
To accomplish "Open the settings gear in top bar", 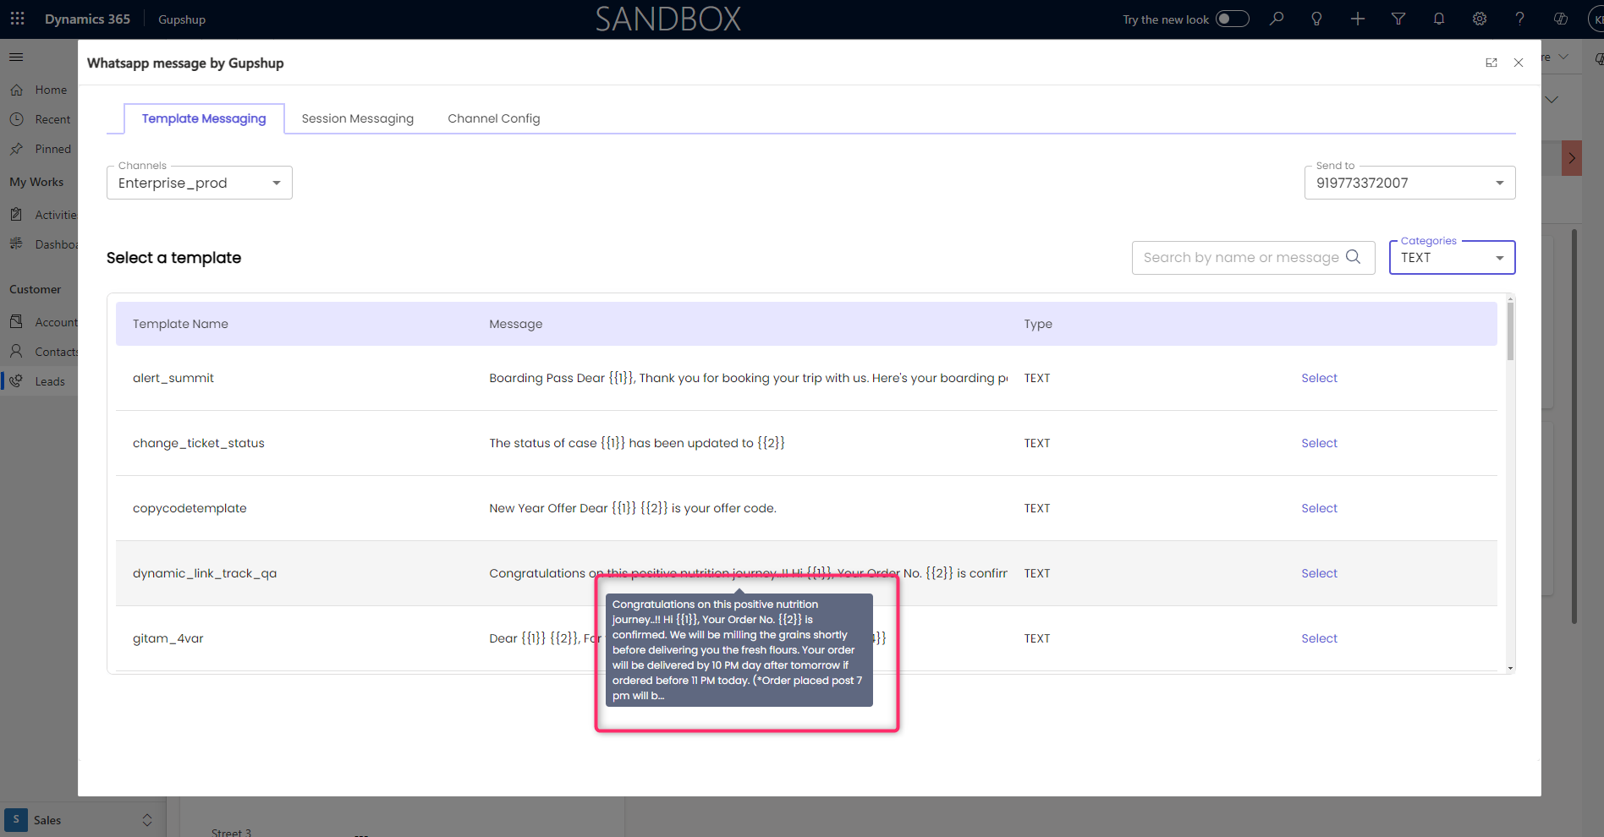I will pyautogui.click(x=1480, y=19).
